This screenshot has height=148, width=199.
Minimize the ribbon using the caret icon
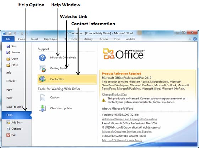[190, 39]
